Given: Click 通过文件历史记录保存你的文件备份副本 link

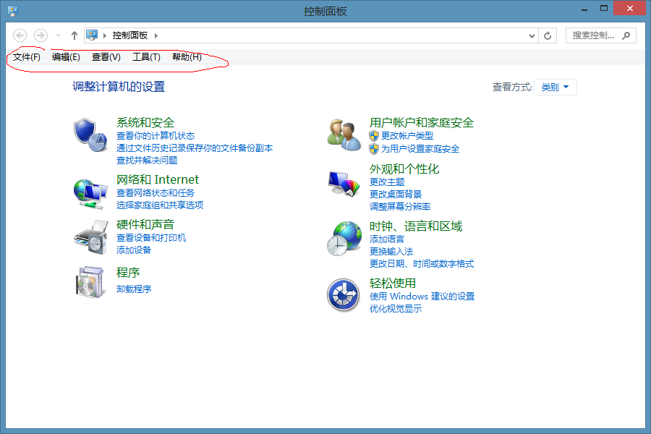Looking at the screenshot, I should click(x=195, y=148).
